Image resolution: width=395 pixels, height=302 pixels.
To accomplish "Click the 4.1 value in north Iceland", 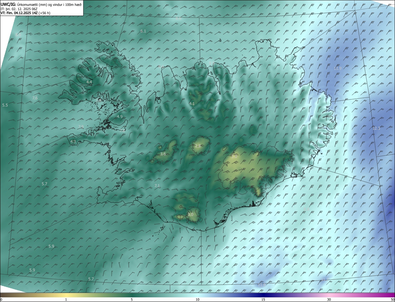I will click(192, 104).
